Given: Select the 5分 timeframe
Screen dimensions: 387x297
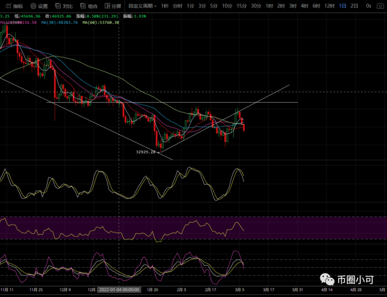Looking at the screenshot, I should 214,6.
